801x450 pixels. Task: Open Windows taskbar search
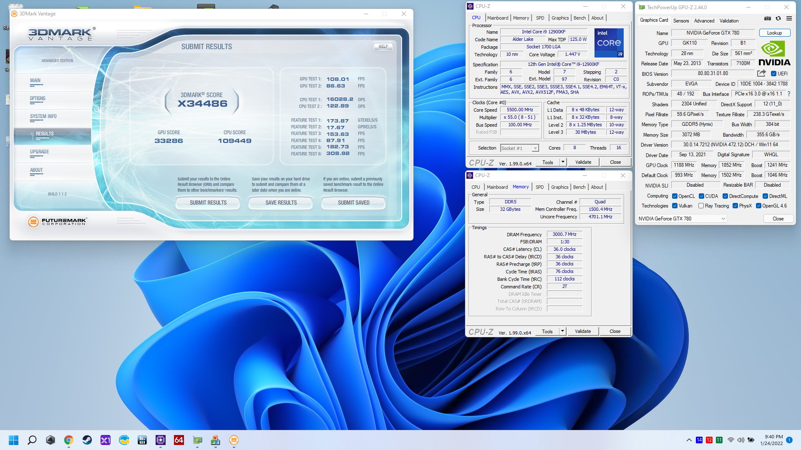(32, 440)
